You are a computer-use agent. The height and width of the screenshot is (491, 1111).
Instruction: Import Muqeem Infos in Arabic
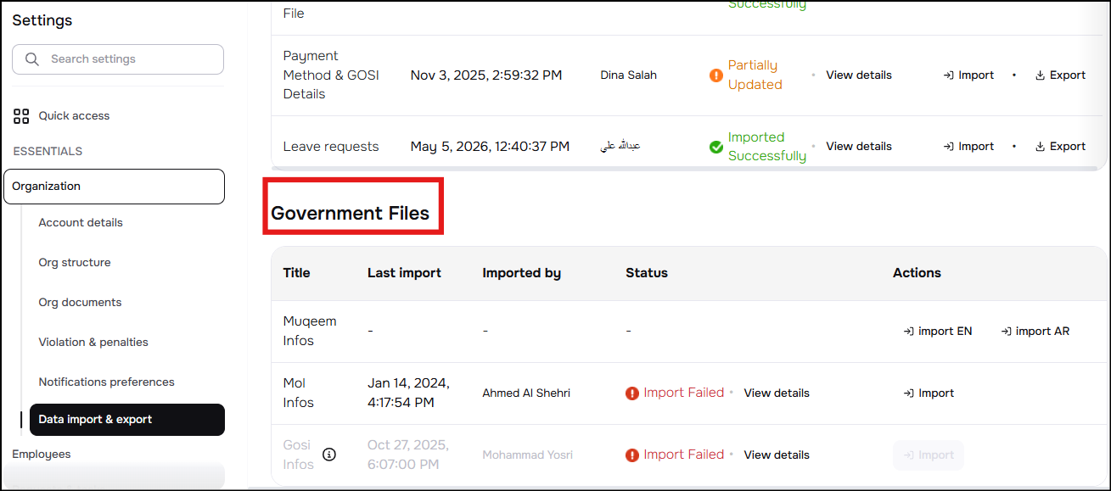pyautogui.click(x=1035, y=332)
